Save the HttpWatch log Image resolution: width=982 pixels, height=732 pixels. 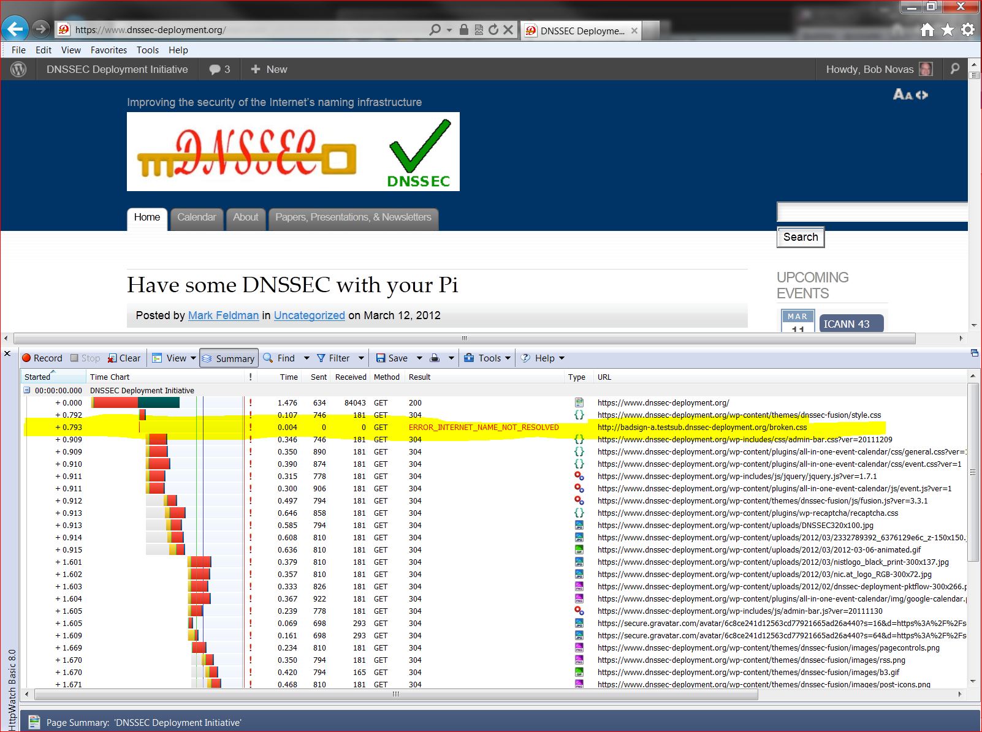tap(392, 358)
